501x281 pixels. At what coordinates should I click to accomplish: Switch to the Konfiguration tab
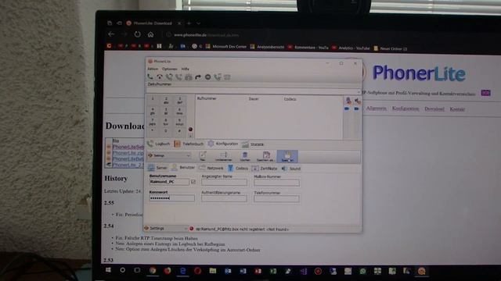pyautogui.click(x=222, y=144)
